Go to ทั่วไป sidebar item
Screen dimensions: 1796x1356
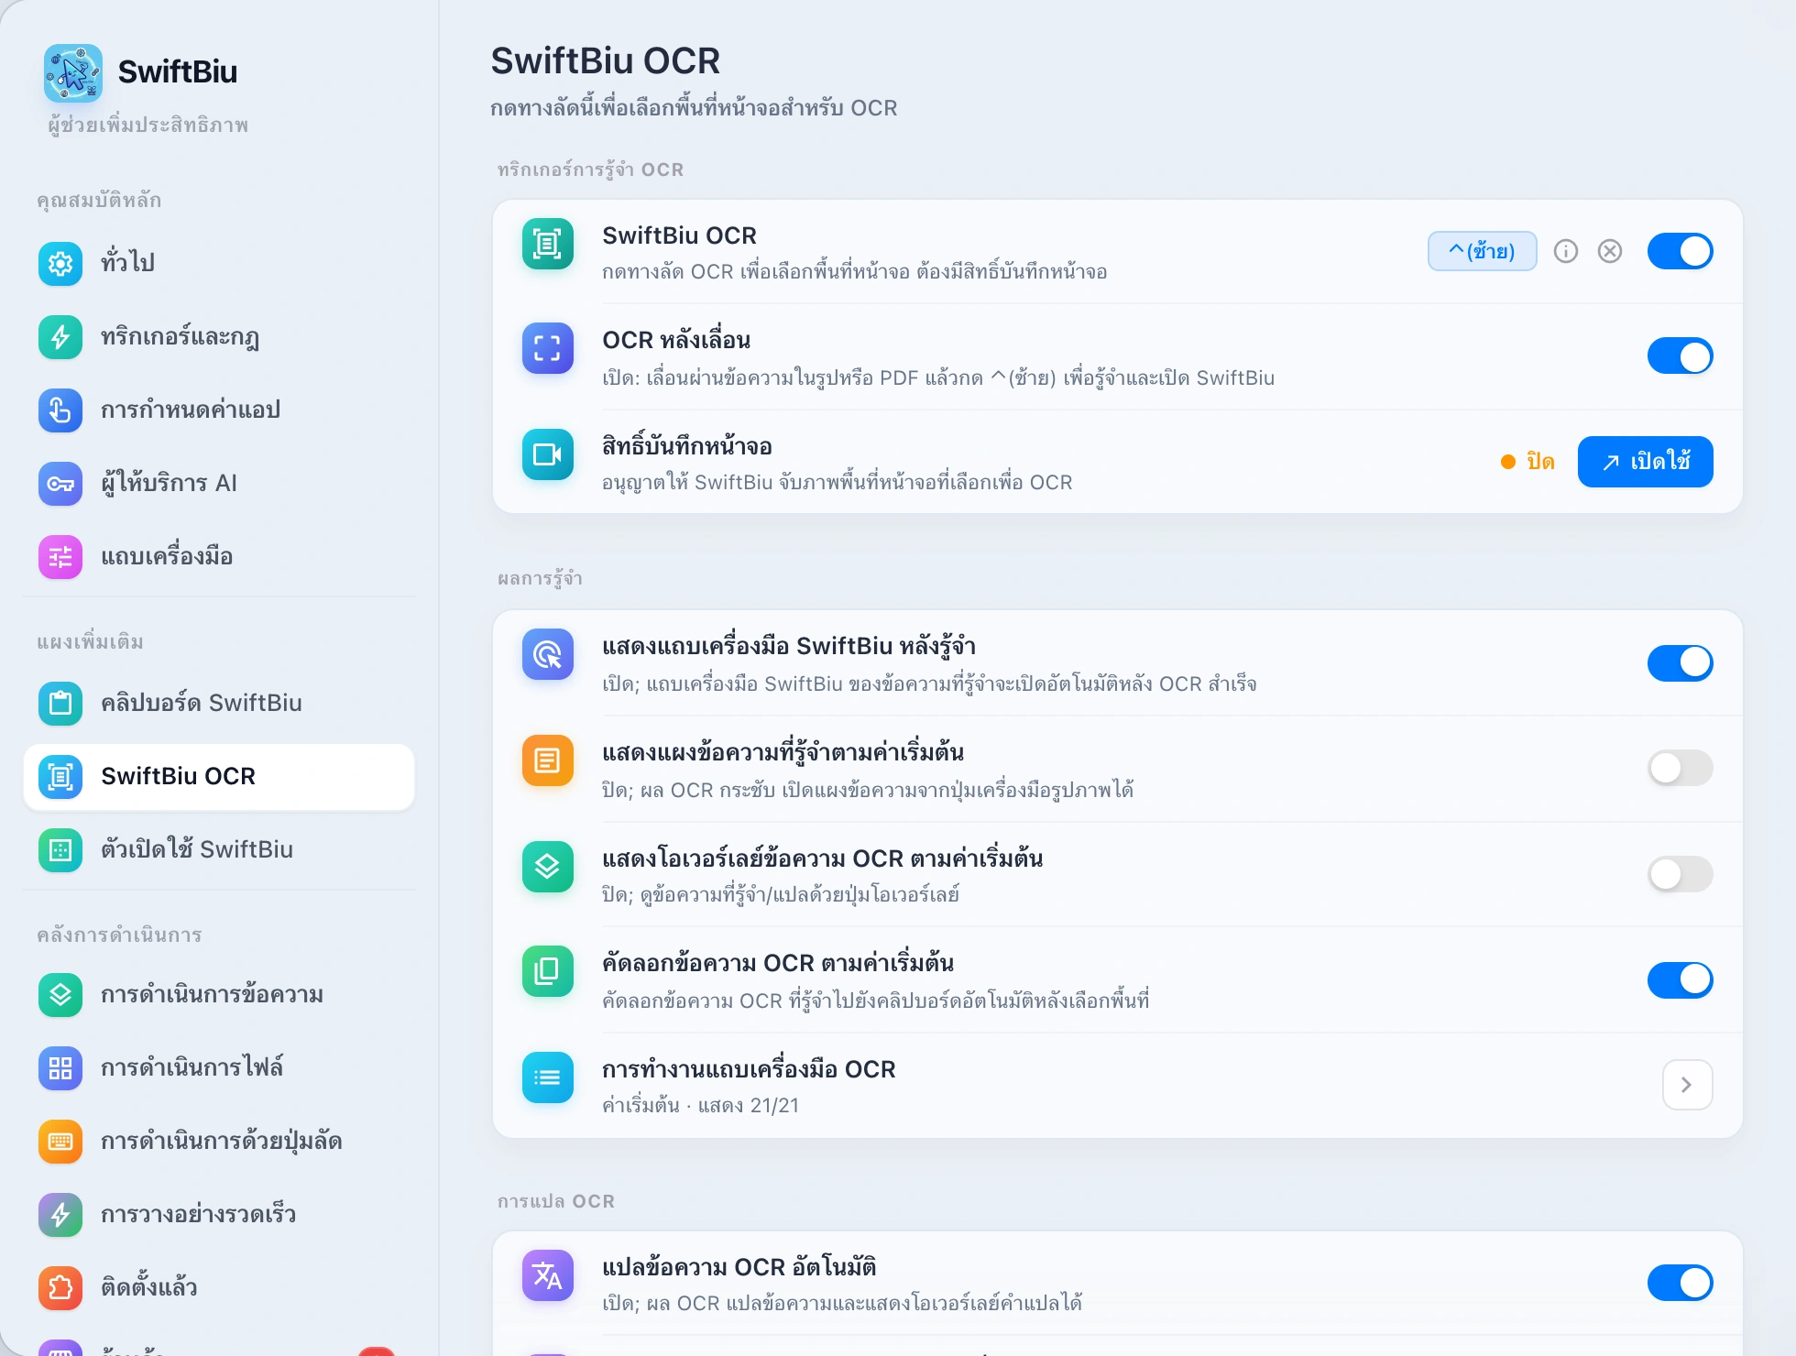click(219, 264)
